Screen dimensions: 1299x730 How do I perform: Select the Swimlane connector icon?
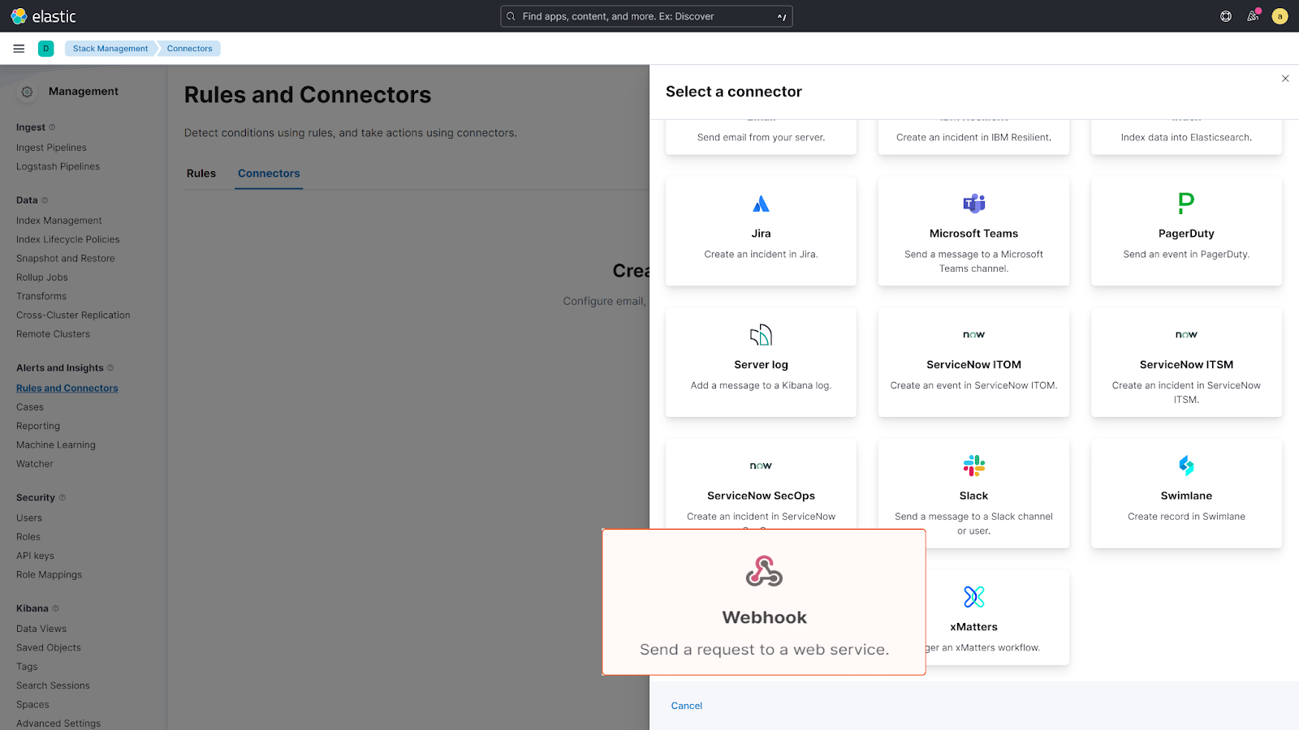[x=1186, y=466]
